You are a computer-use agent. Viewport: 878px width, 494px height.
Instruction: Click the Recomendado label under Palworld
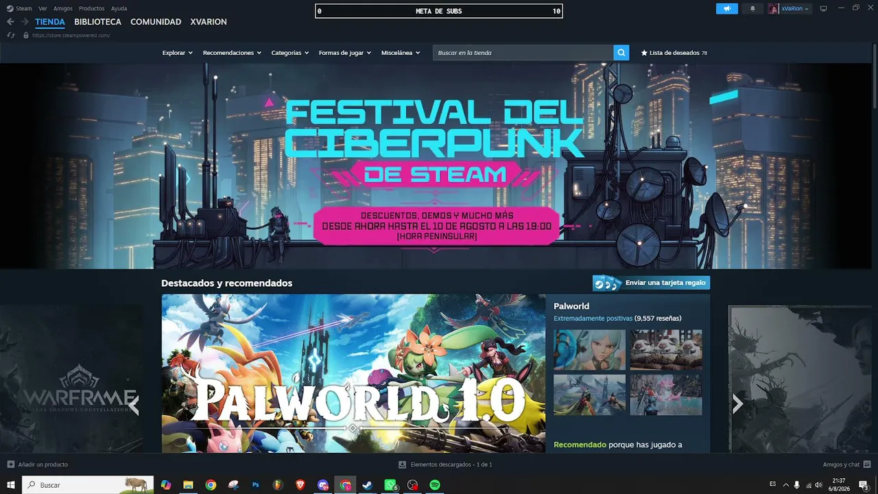point(580,445)
